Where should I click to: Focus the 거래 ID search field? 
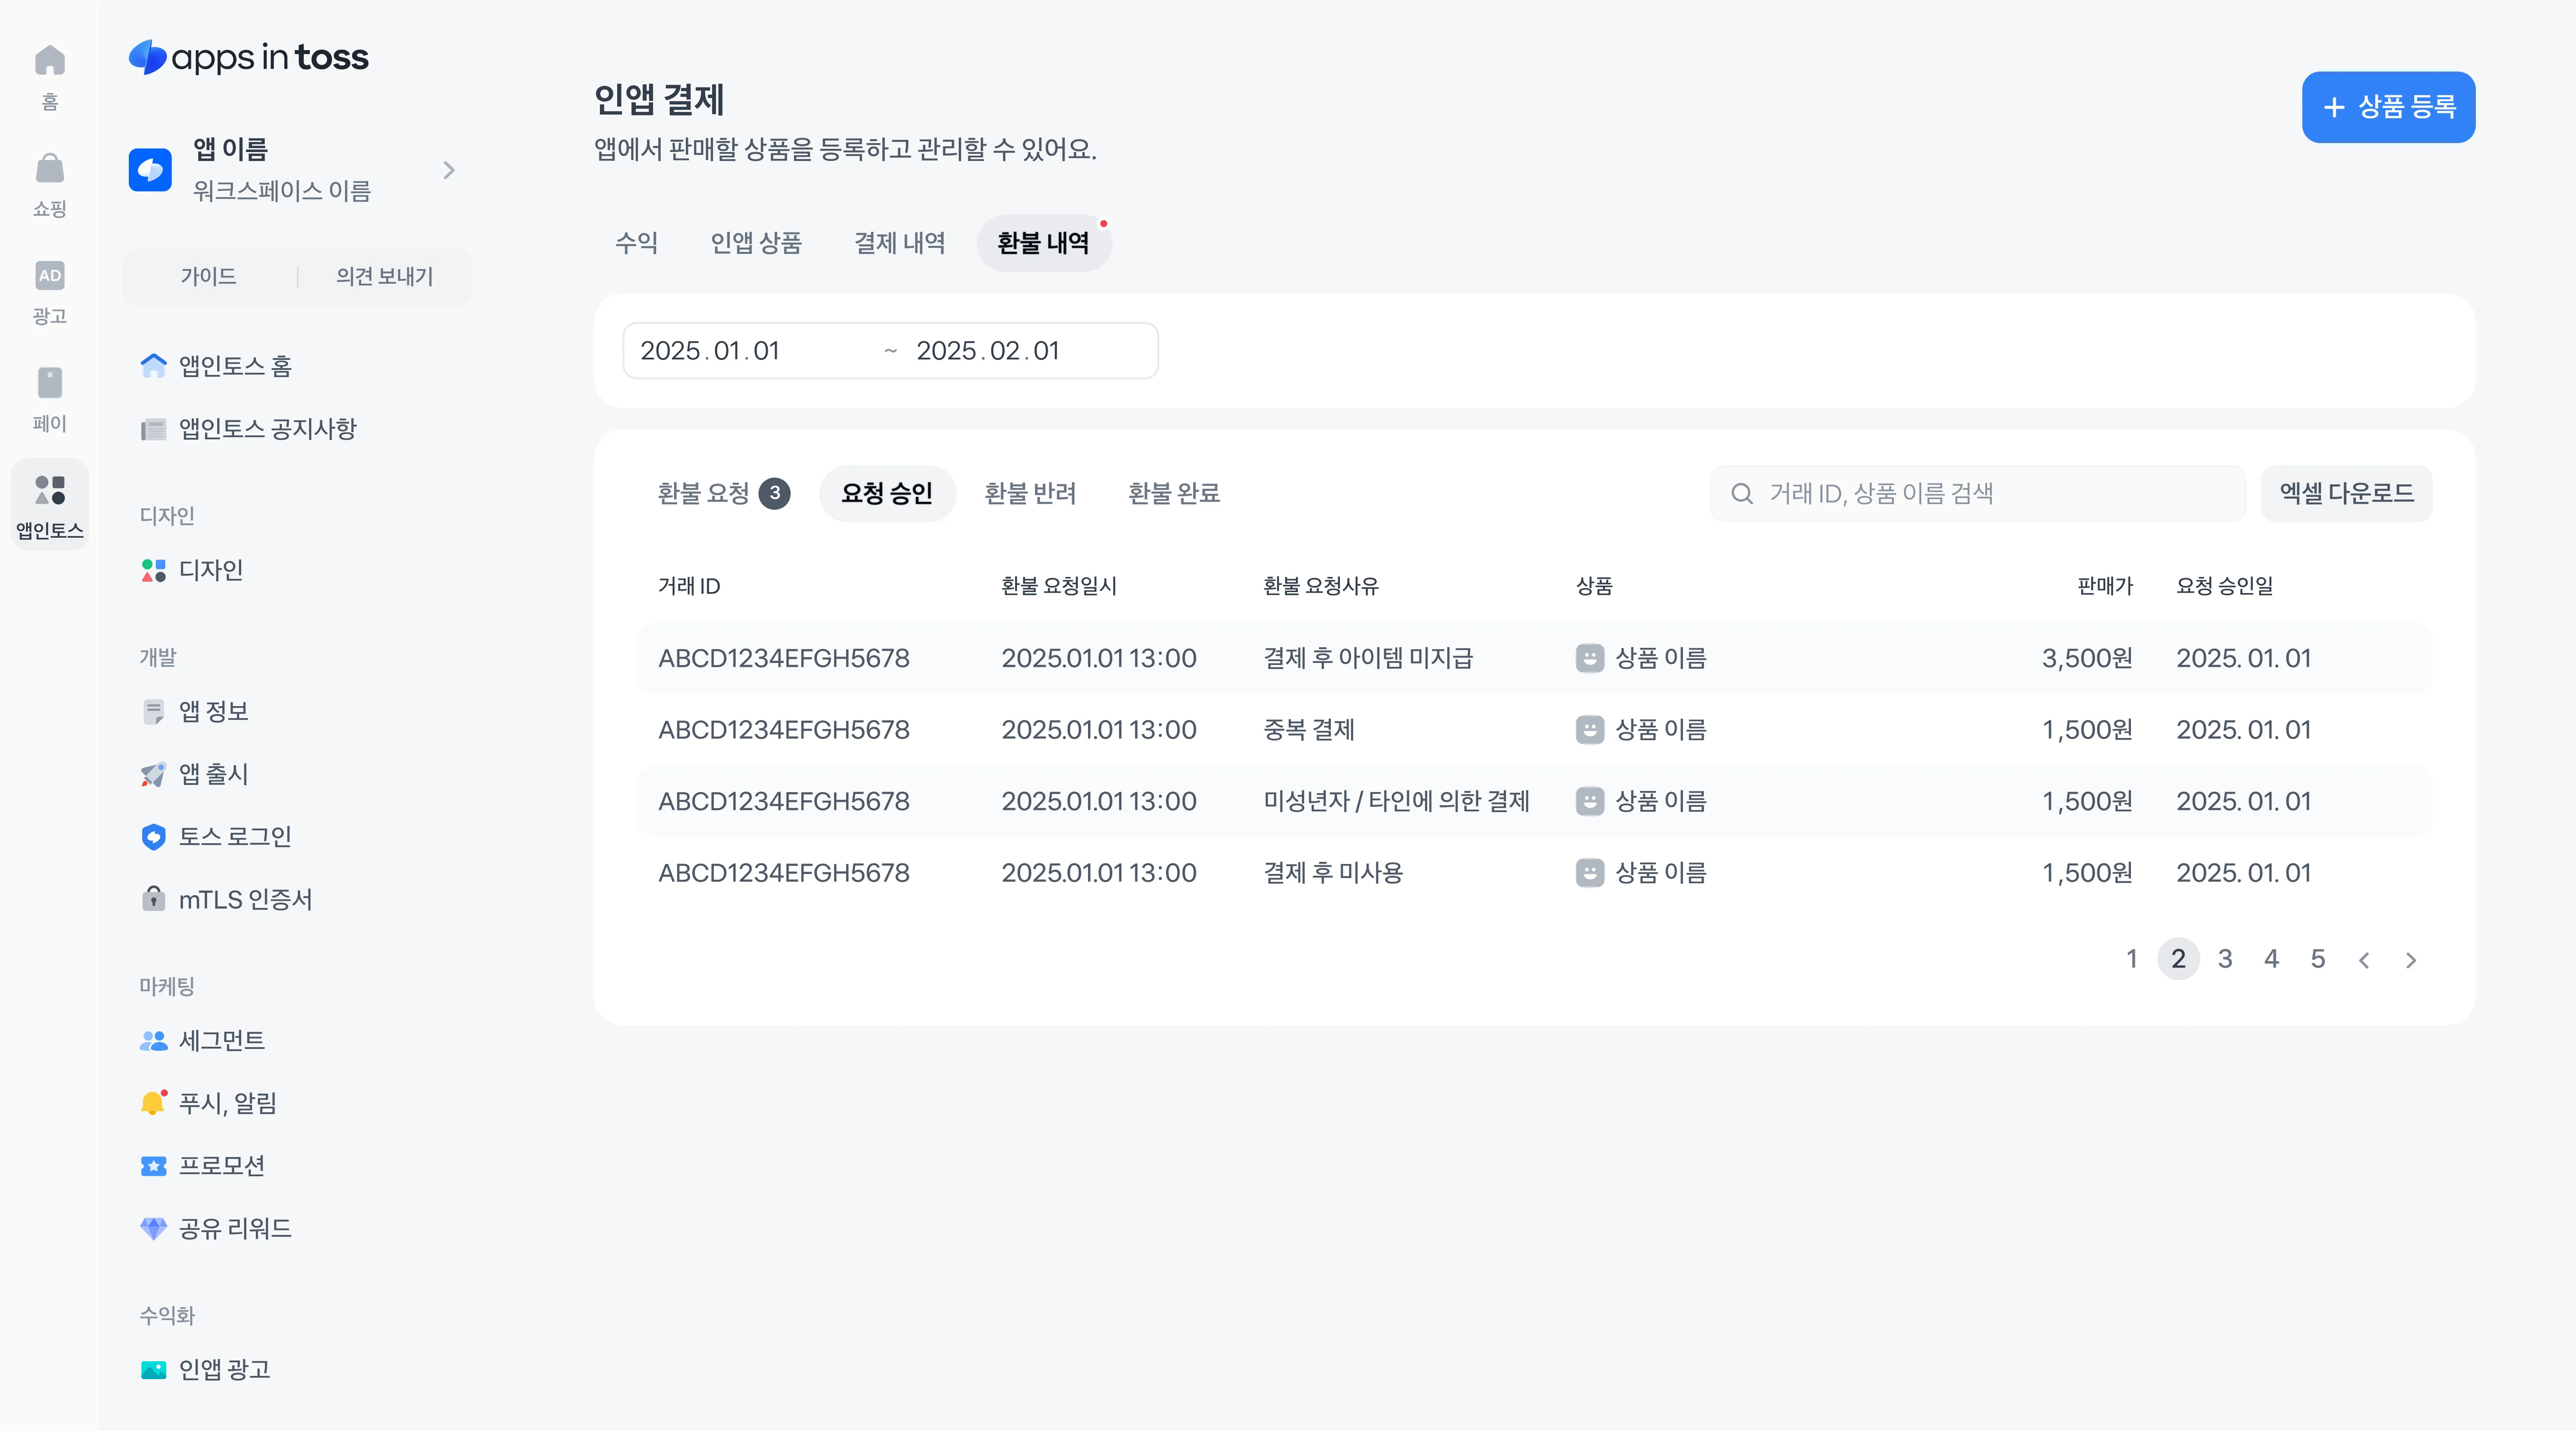pos(1990,493)
